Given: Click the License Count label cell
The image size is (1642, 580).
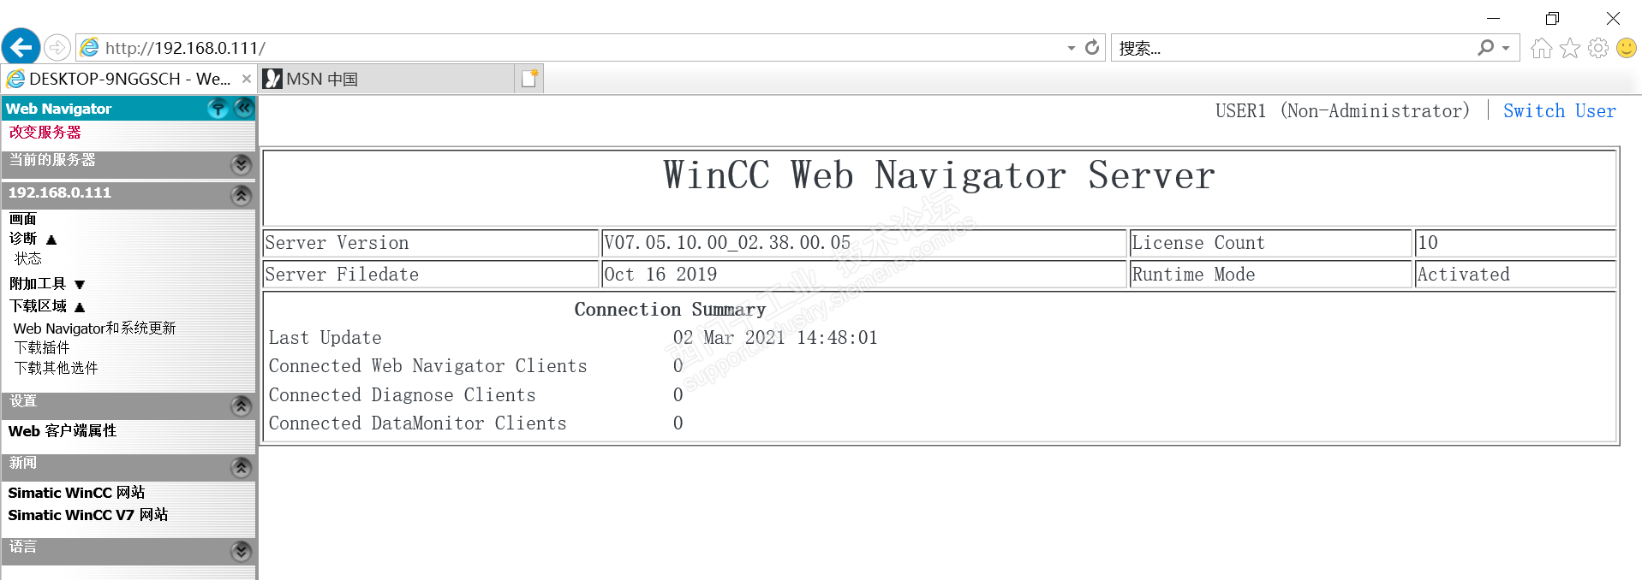Looking at the screenshot, I should tap(1270, 243).
